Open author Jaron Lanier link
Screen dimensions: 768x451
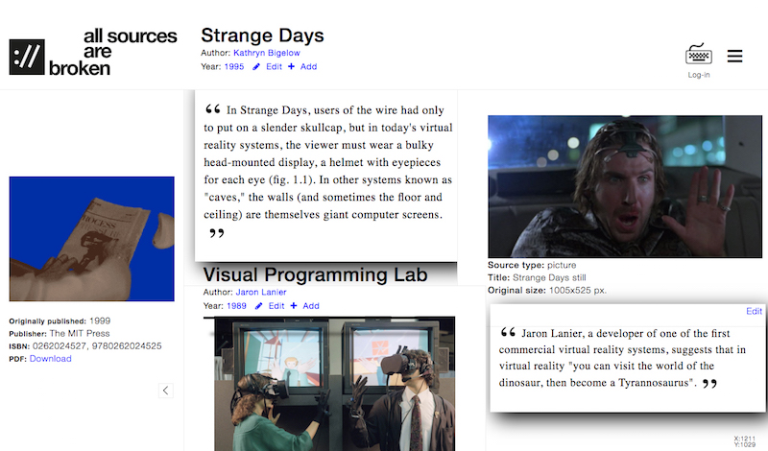click(x=261, y=293)
